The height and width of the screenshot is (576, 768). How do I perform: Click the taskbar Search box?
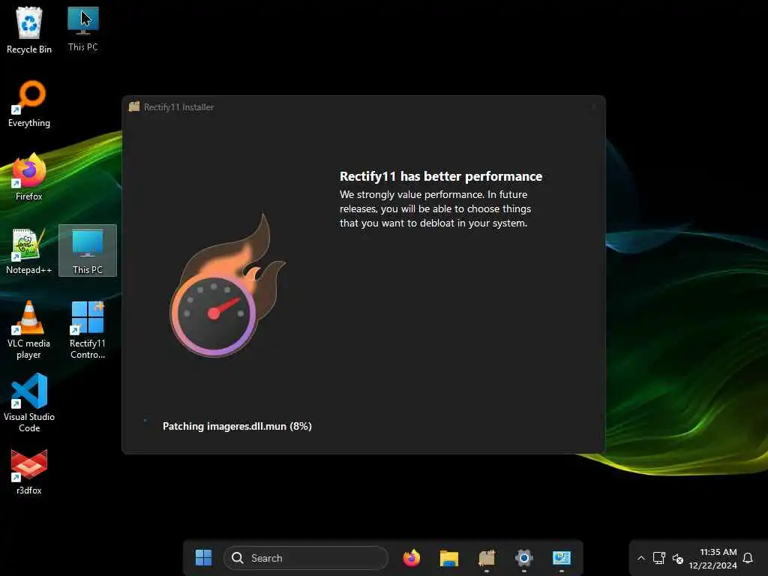coord(306,558)
